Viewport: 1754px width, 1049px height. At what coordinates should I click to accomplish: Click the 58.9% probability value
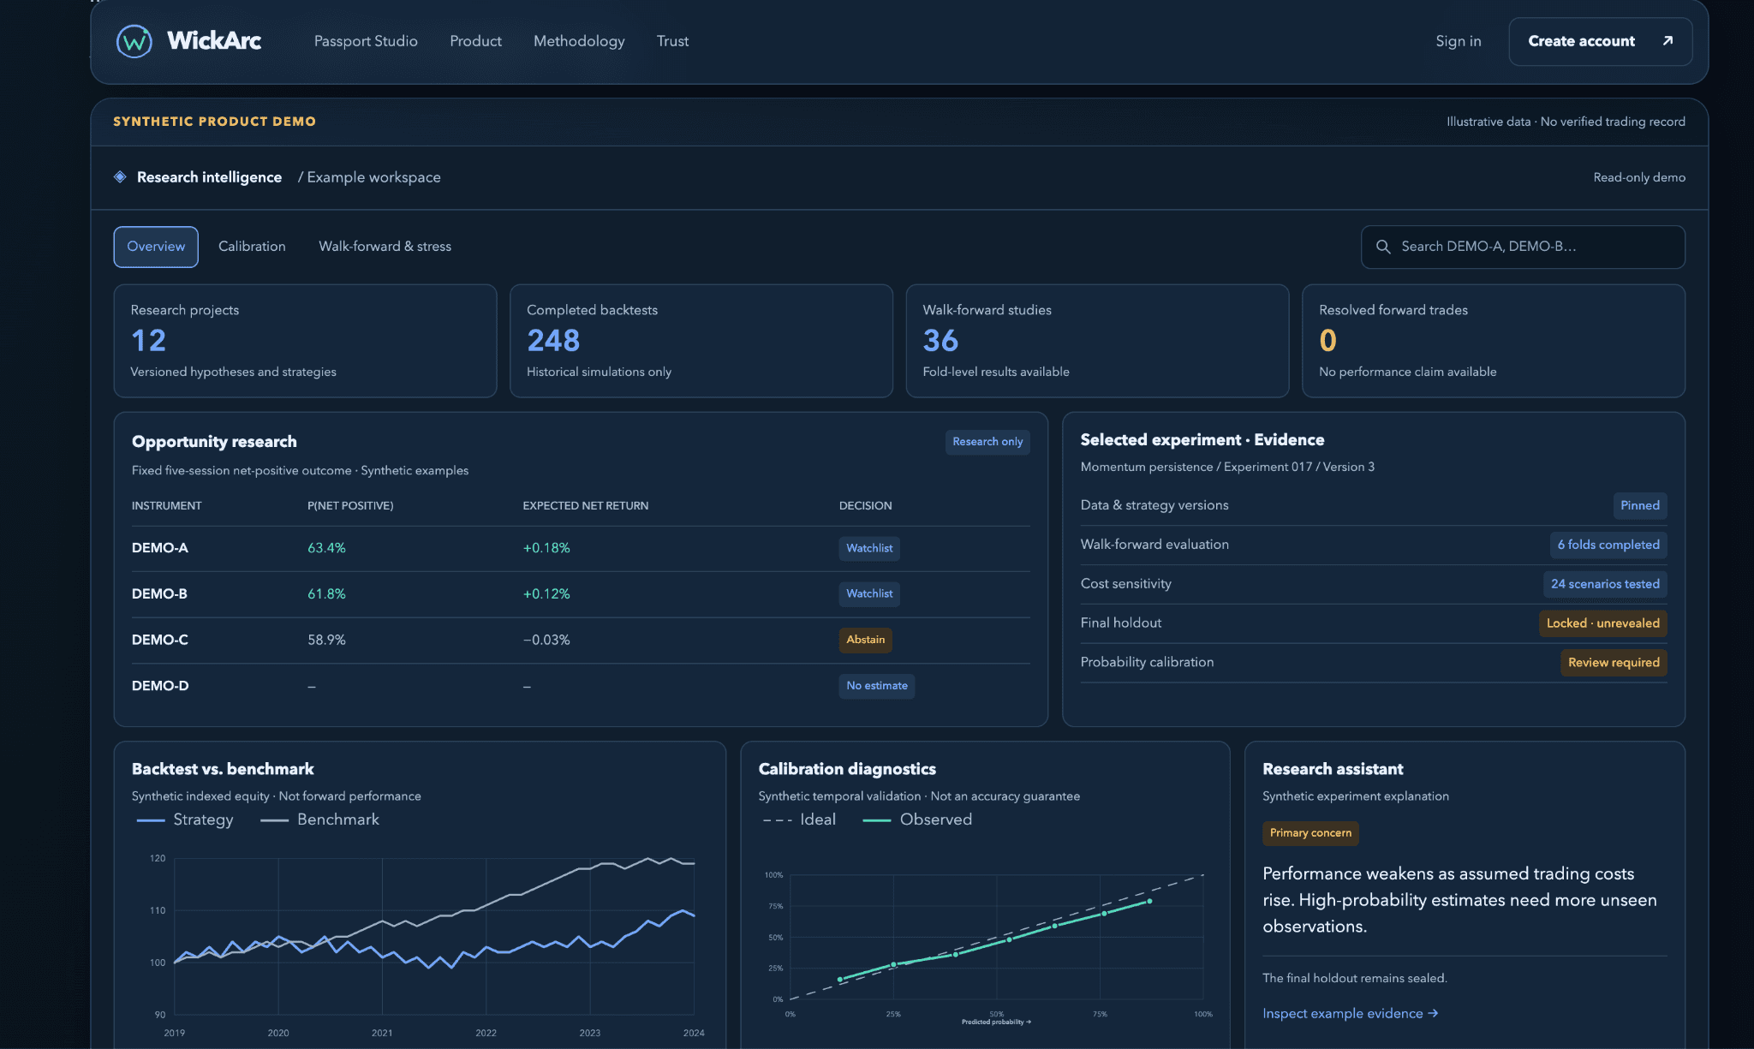pos(326,640)
